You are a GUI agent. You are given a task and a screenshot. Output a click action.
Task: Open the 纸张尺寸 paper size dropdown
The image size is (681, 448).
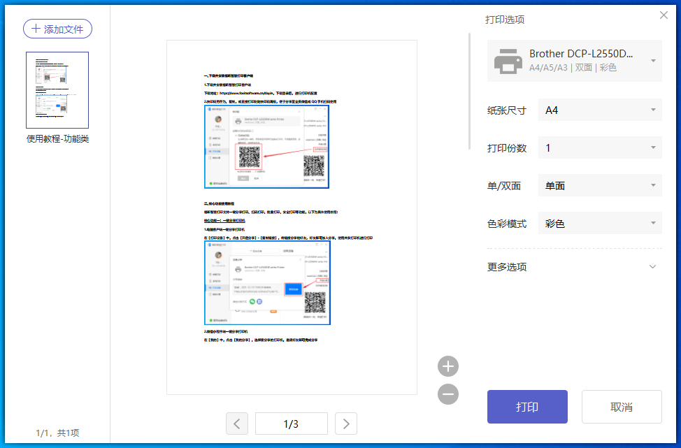click(598, 110)
